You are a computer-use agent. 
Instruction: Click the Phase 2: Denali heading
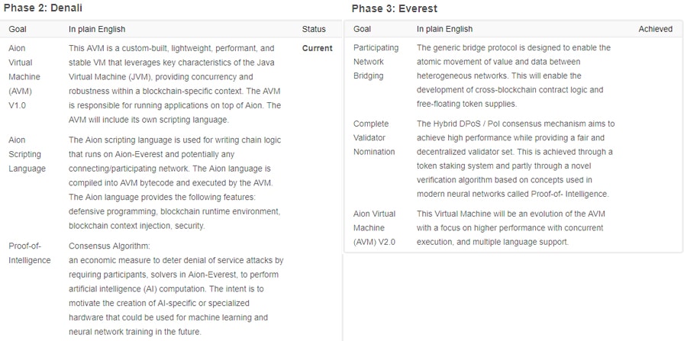42,8
